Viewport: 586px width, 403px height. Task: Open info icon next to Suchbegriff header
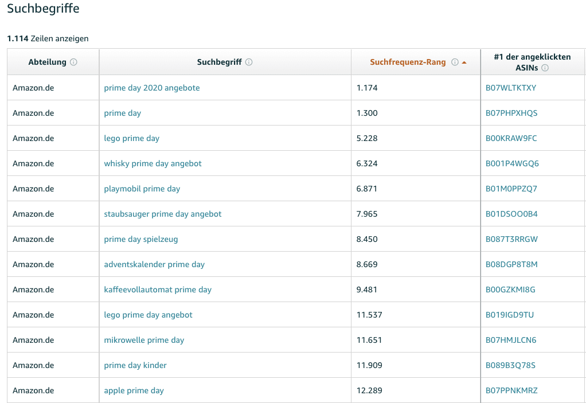[x=249, y=62]
